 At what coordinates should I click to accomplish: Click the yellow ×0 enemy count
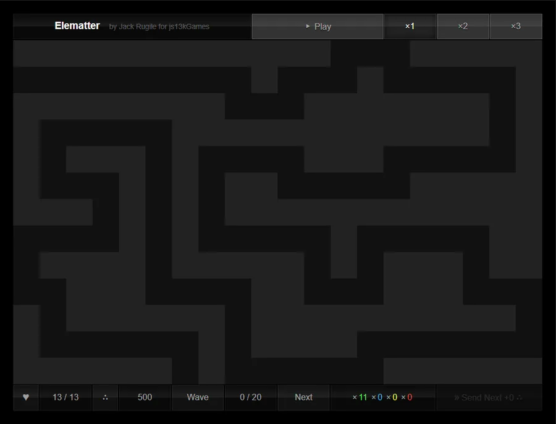click(392, 397)
